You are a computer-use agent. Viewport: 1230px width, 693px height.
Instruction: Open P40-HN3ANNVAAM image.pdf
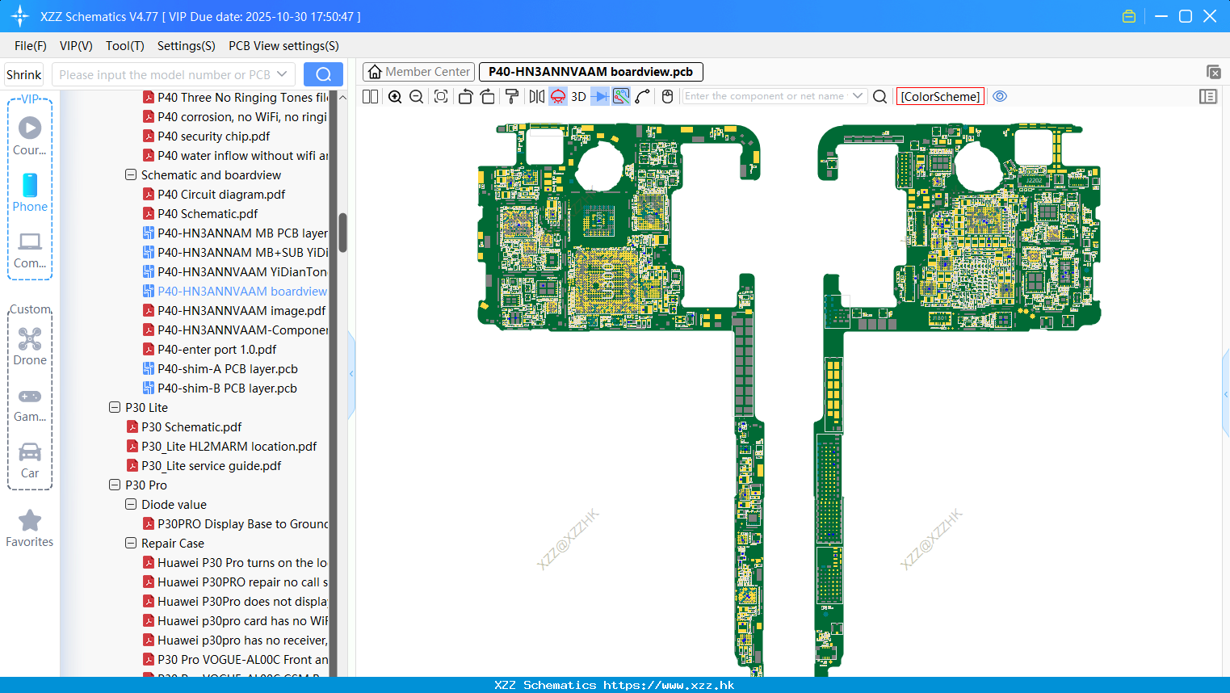[241, 310]
